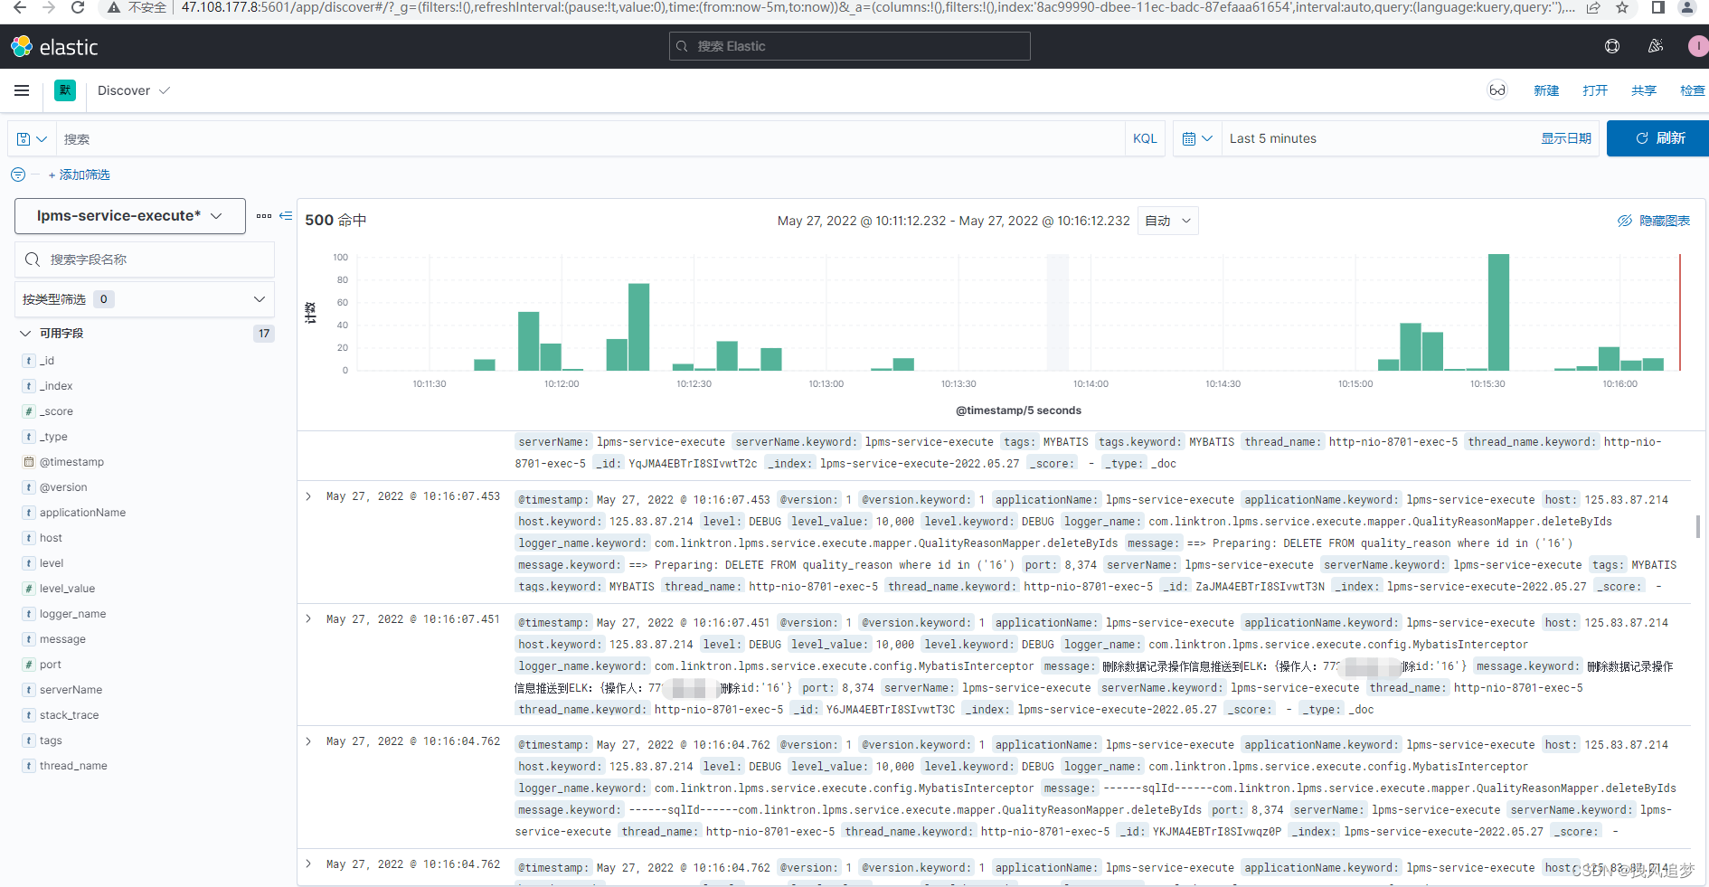Select the _index field
The width and height of the screenshot is (1709, 887).
point(56,386)
